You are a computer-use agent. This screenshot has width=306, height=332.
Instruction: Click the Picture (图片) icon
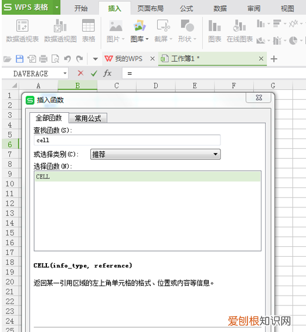coord(115,26)
